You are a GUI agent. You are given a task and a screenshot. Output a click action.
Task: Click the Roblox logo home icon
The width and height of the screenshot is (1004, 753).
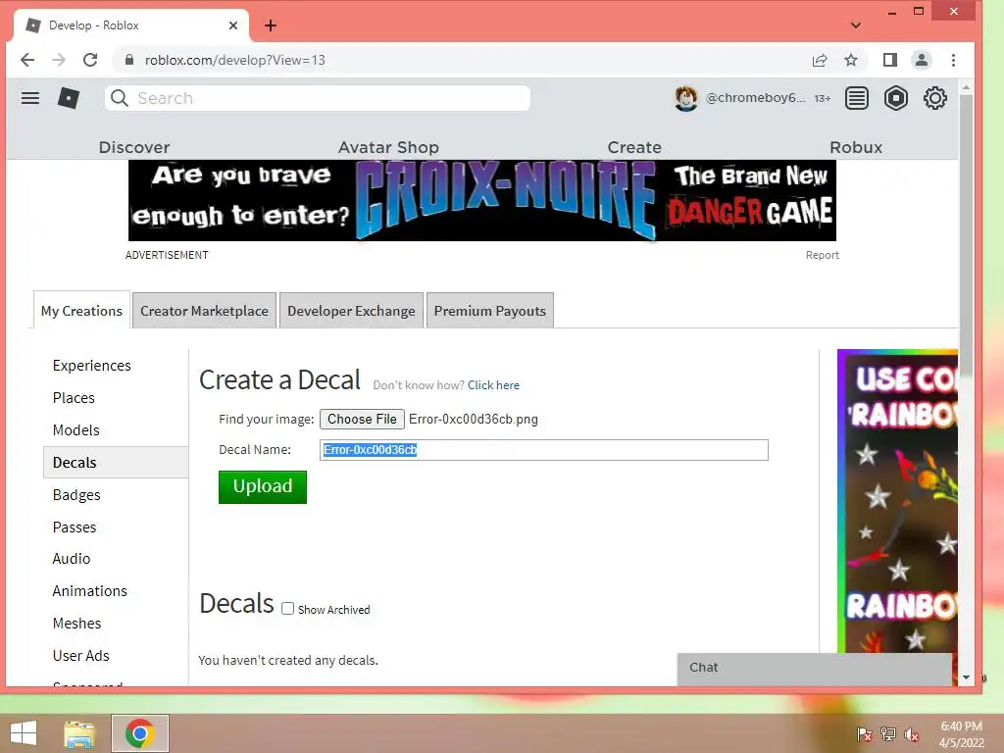(x=69, y=98)
